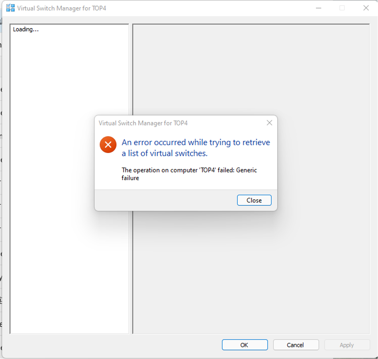Viewport: 378px width, 359px height.
Task: Click inside the empty virtual switches list pane
Action: click(x=68, y=261)
